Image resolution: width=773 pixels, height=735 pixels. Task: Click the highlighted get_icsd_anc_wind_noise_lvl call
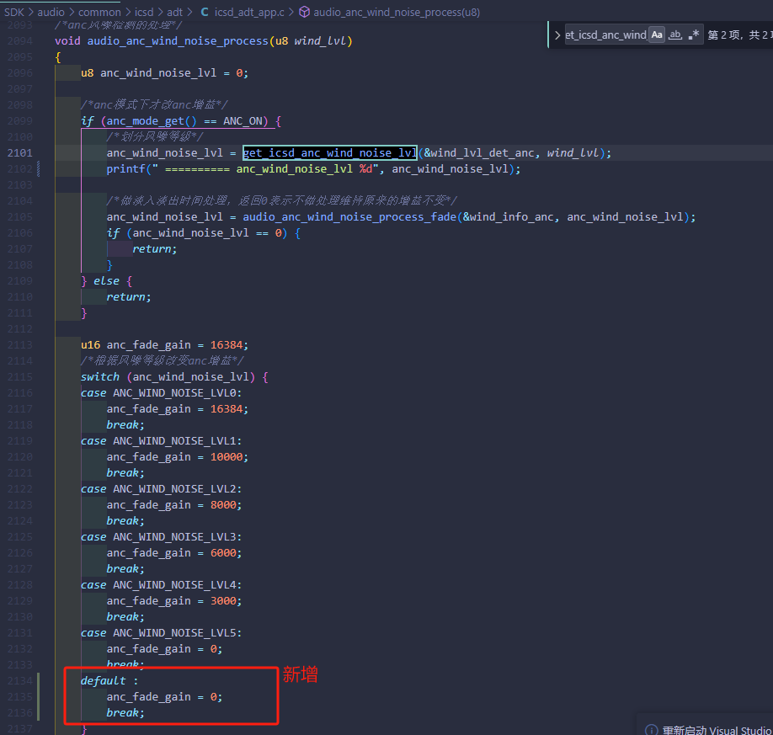click(330, 153)
